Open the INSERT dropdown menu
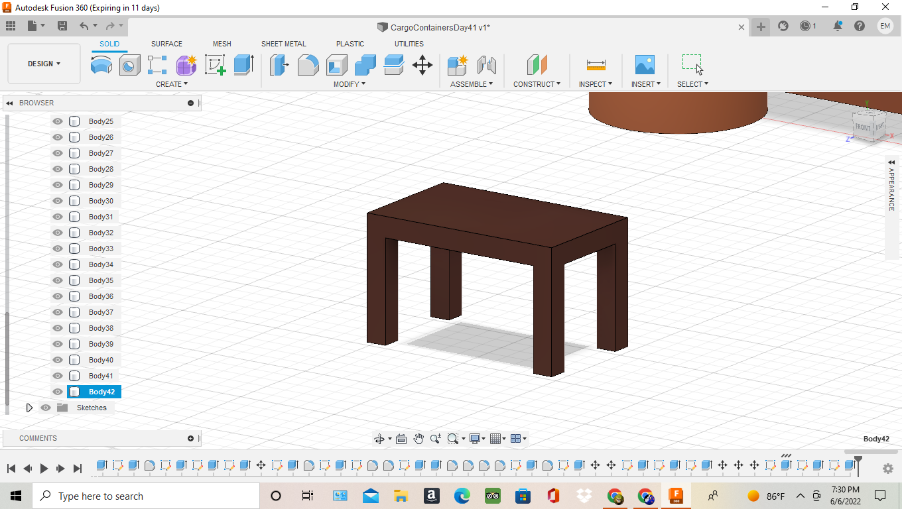Screen dimensions: 902x509 (x=647, y=84)
